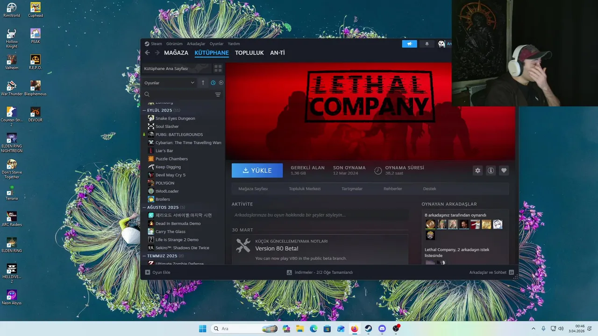Viewport: 598px width, 336px height.
Task: Open the Oyunlar menu in menu bar
Action: tap(216, 44)
